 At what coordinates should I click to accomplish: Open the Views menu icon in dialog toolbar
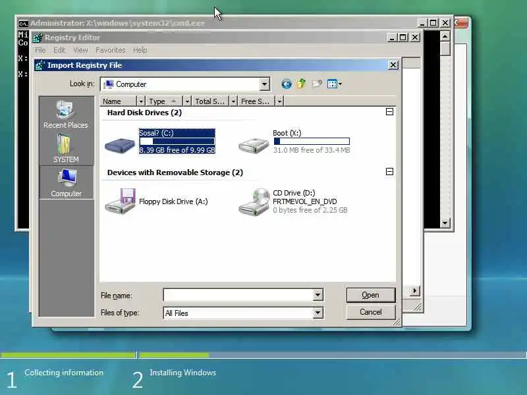tap(334, 84)
